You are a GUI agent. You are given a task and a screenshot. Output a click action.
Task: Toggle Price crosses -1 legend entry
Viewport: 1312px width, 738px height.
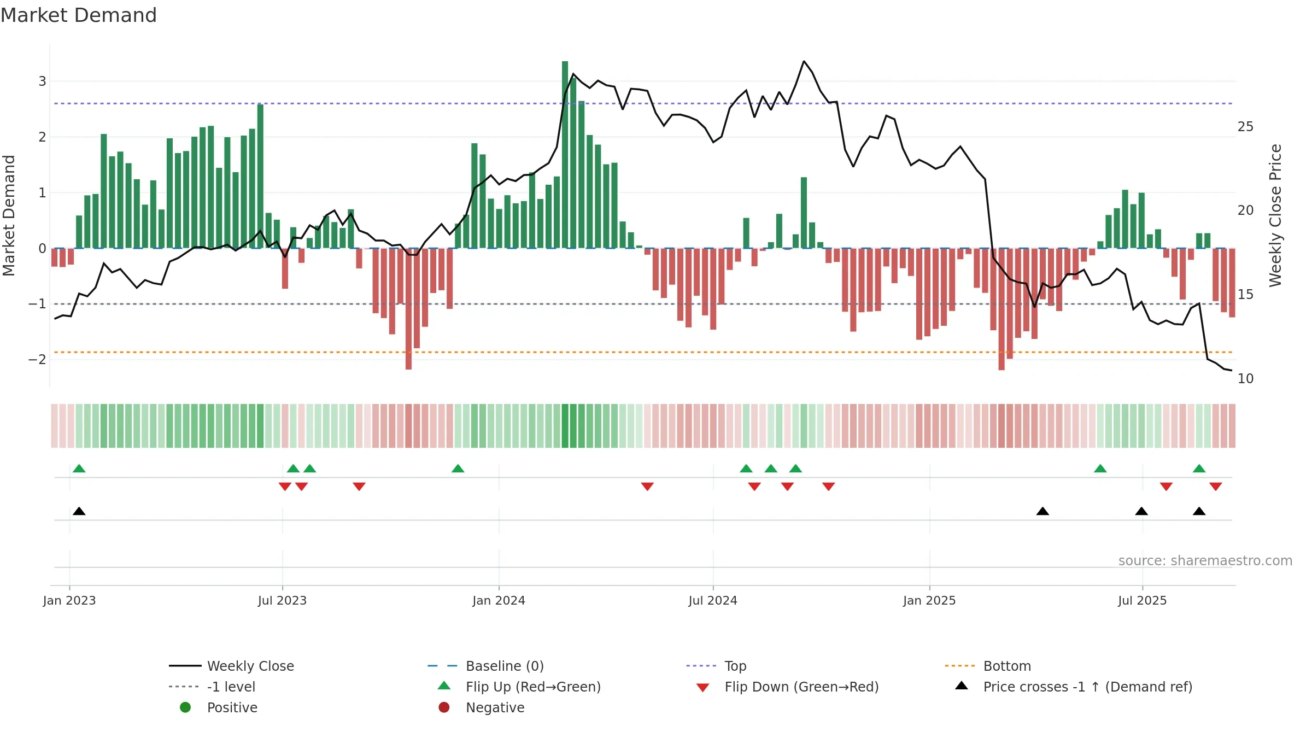(1074, 687)
